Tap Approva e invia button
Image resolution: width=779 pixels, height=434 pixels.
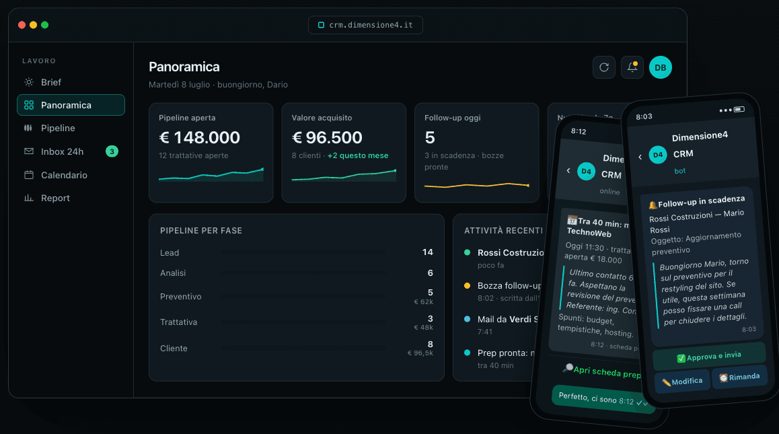click(x=709, y=357)
